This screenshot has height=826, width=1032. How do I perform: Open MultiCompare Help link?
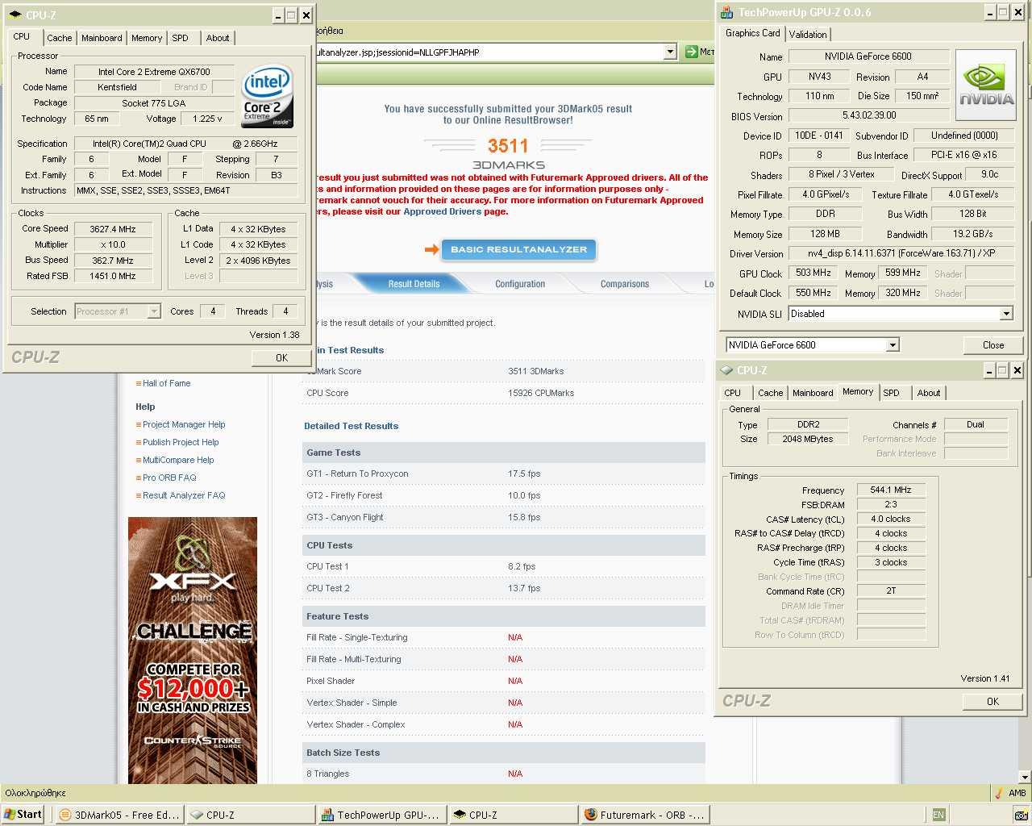(178, 460)
